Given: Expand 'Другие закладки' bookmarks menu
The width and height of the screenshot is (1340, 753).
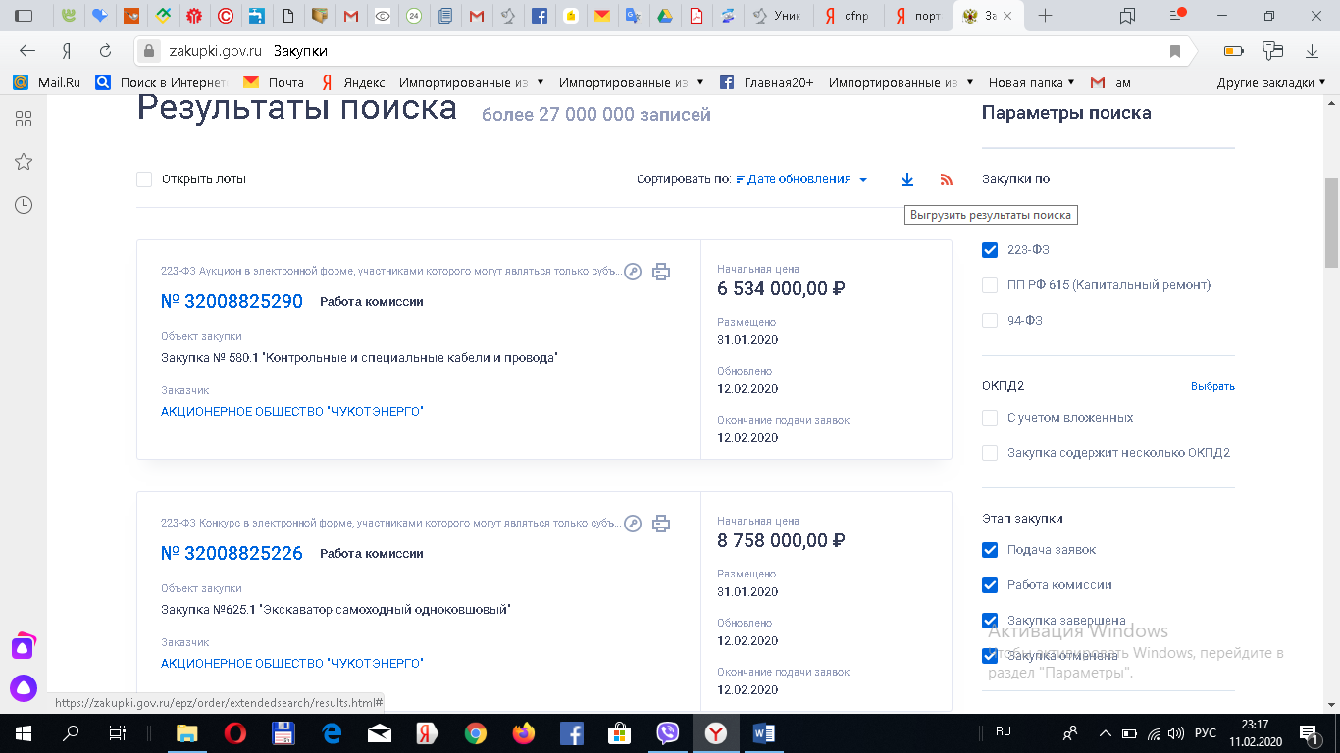Looking at the screenshot, I should 1270,83.
